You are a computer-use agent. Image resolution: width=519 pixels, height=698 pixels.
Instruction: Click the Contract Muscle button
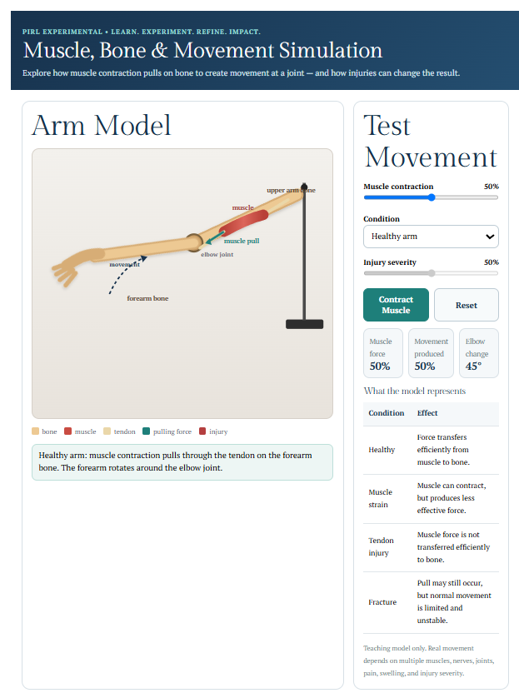point(396,305)
